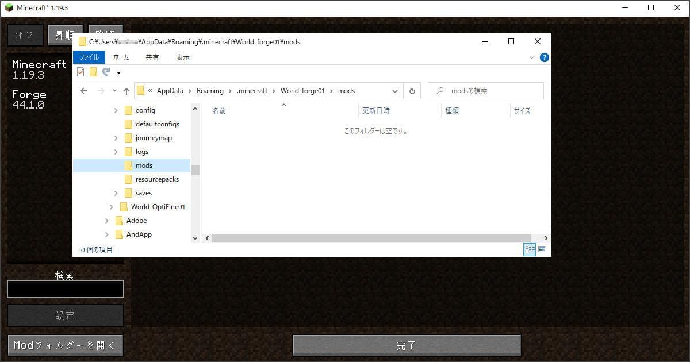Viewport: 690px width, 362px height.
Task: Click horizontal scrollbar right arrow in file list
Action: [546, 238]
